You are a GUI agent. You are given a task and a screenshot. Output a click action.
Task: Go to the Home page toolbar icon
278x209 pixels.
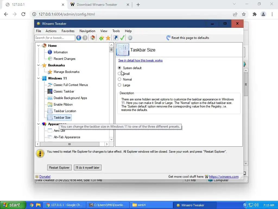(x=93, y=38)
